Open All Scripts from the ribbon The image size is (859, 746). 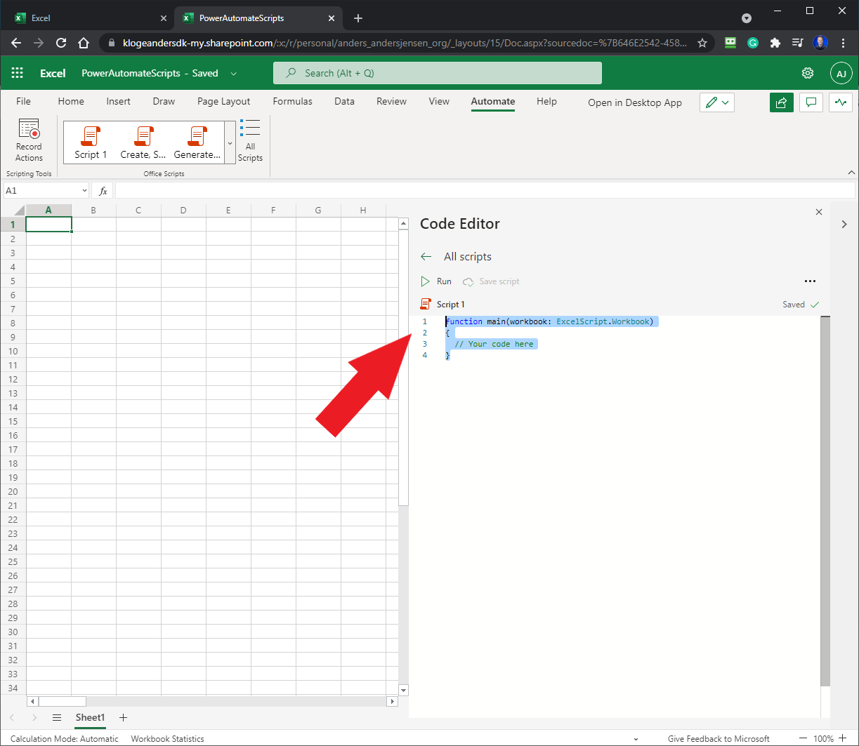tap(250, 142)
